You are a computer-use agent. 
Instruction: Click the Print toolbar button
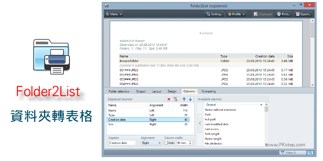tap(284, 14)
